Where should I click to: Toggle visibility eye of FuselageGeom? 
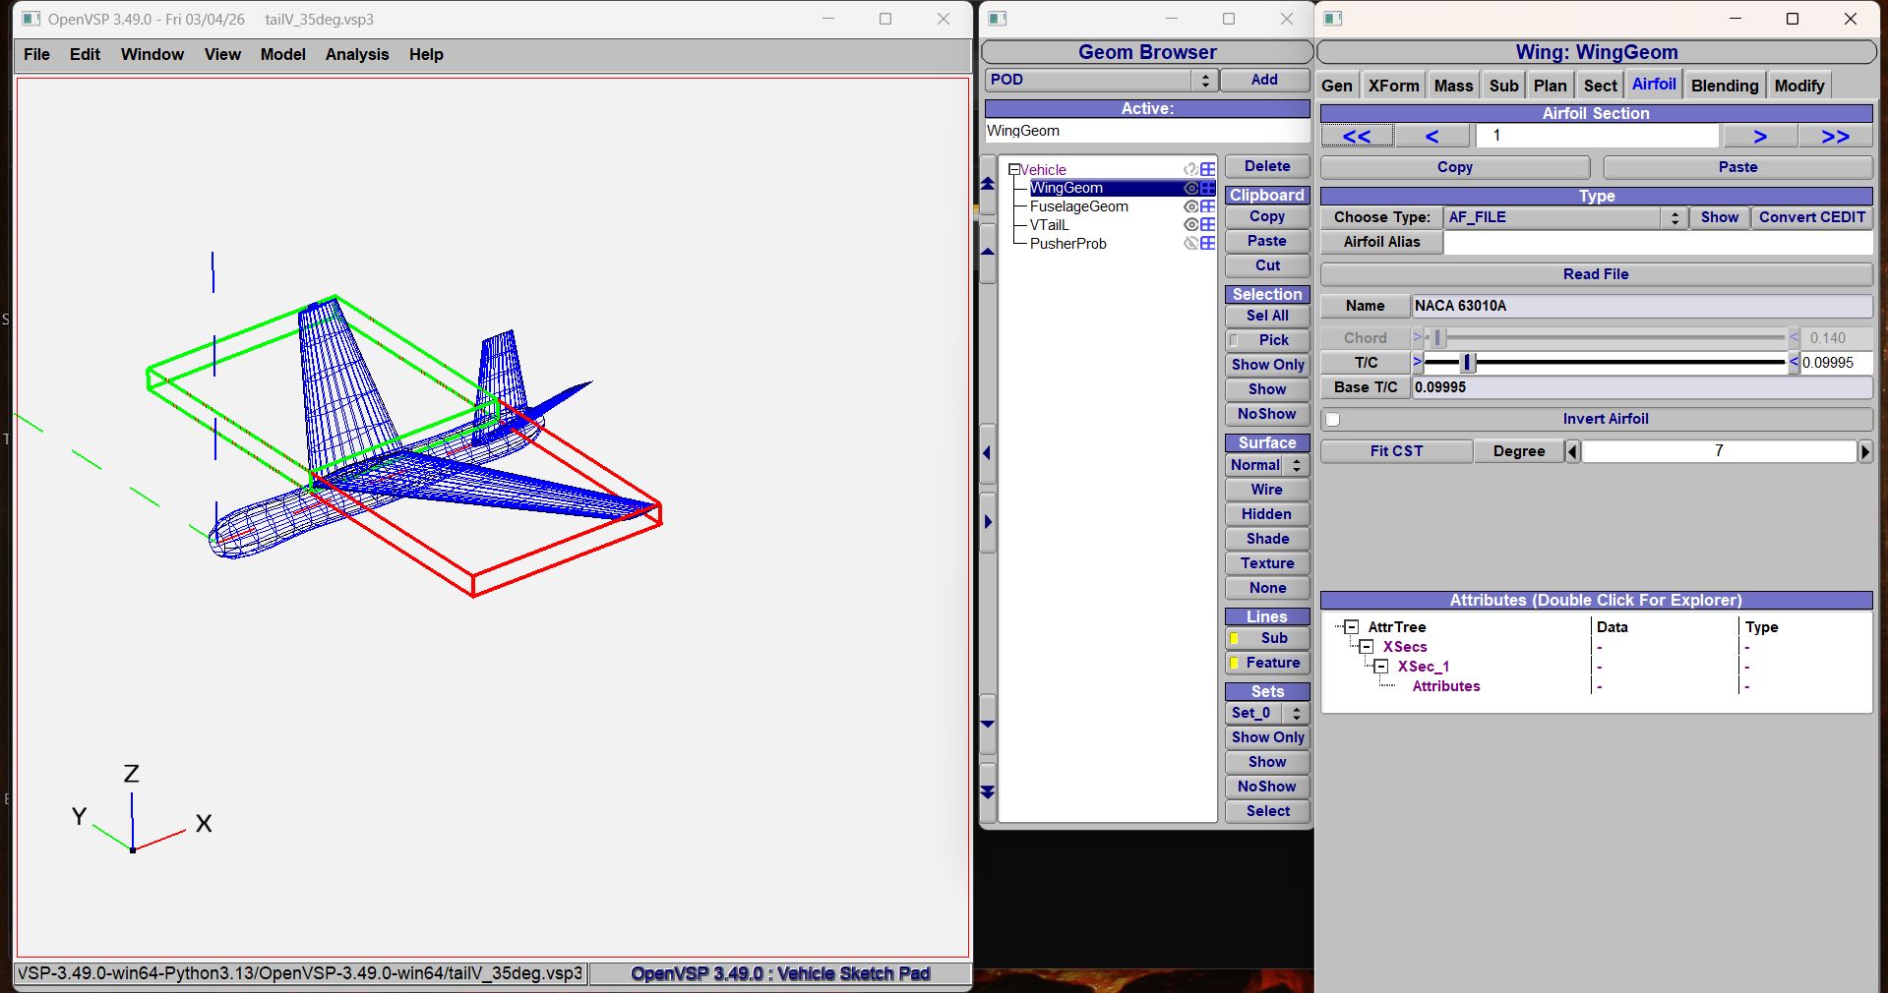click(1190, 206)
